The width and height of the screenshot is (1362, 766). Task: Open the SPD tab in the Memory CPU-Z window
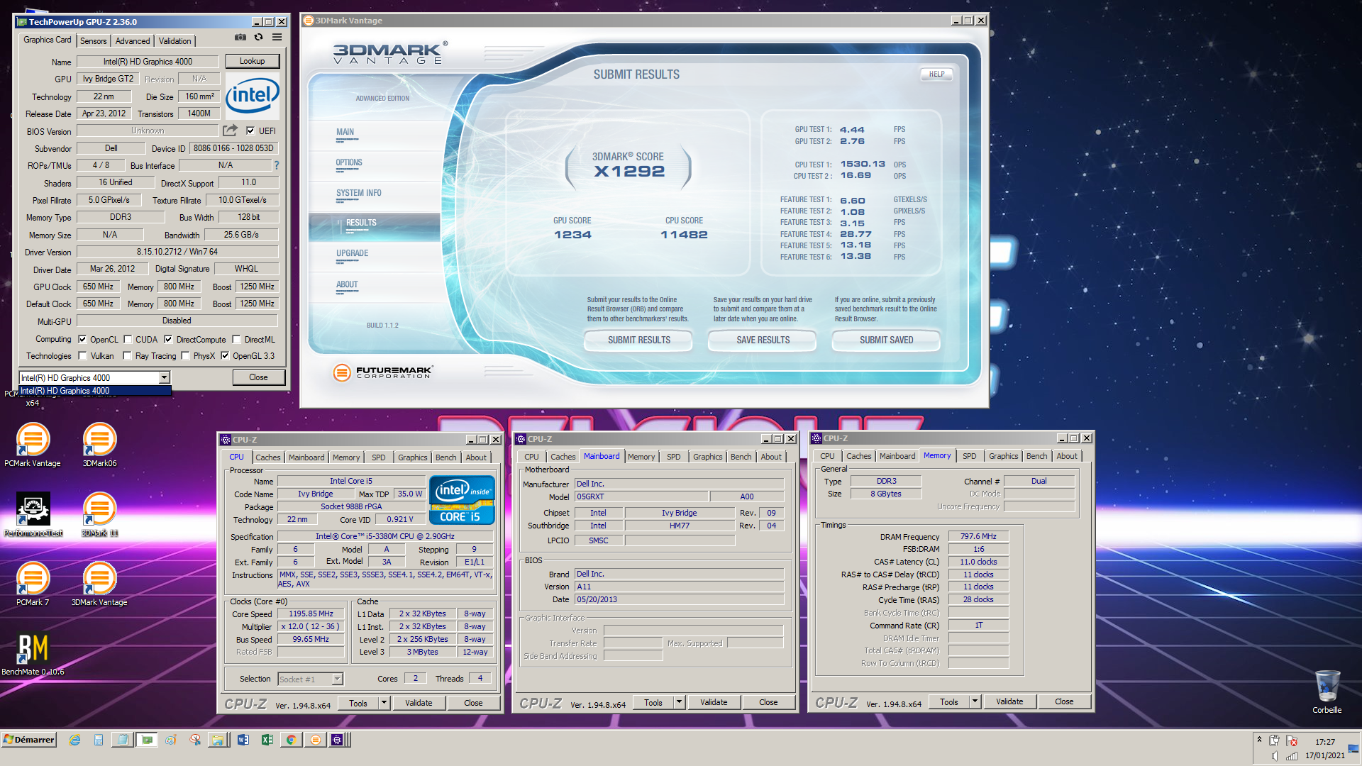click(x=969, y=456)
